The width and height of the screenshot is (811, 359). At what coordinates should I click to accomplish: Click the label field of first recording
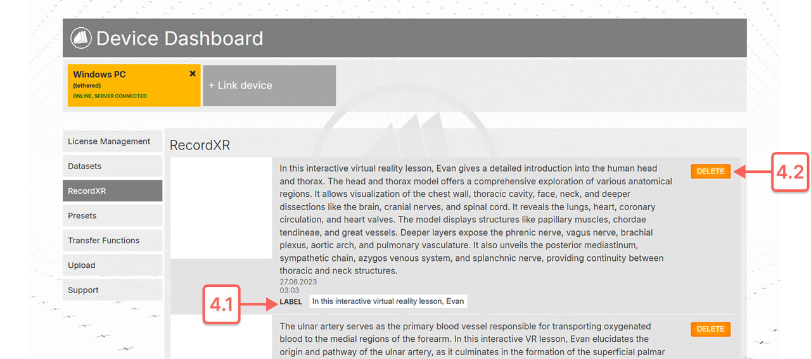click(x=388, y=301)
